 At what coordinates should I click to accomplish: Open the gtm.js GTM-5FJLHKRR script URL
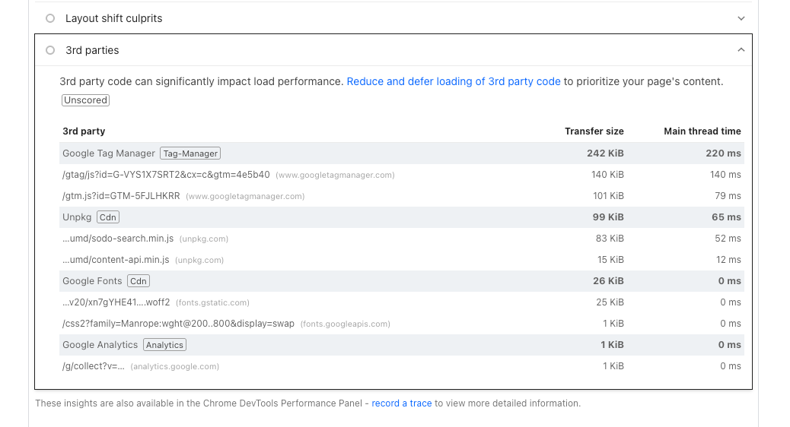point(121,196)
